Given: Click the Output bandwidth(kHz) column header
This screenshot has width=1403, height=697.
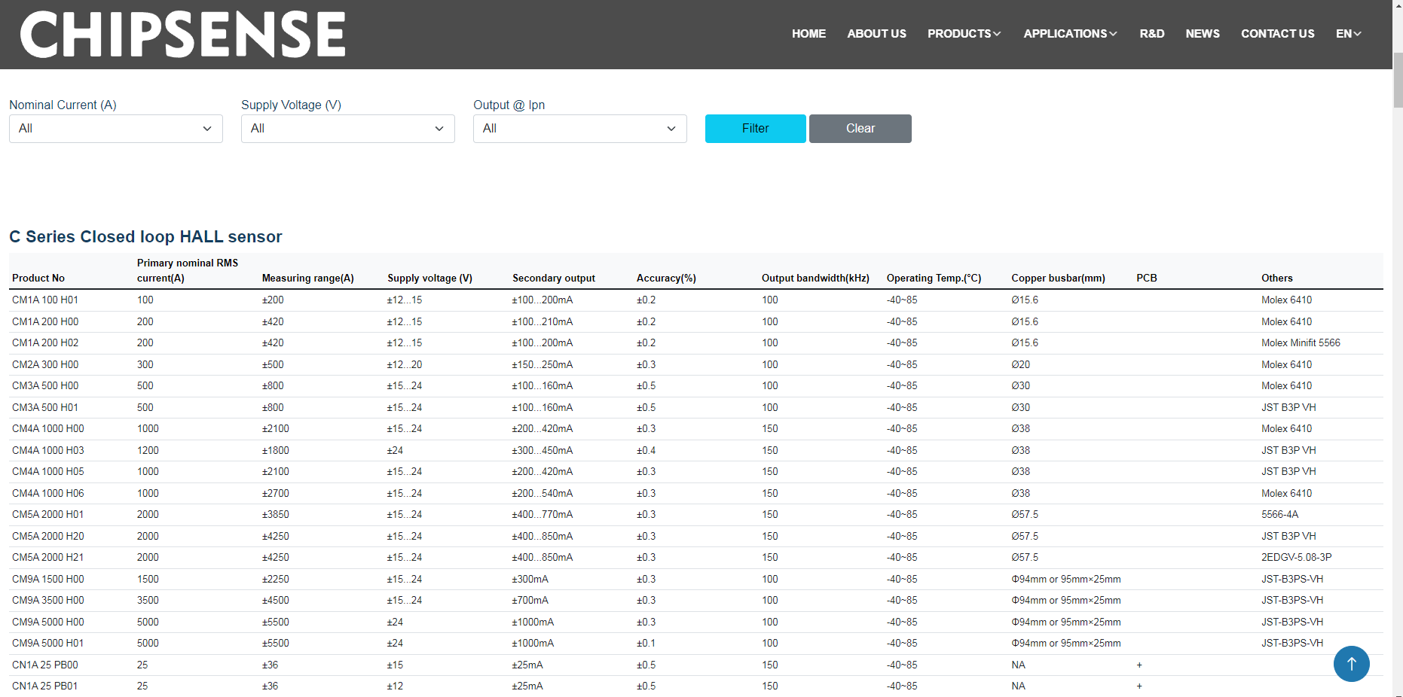Looking at the screenshot, I should click(x=815, y=278).
